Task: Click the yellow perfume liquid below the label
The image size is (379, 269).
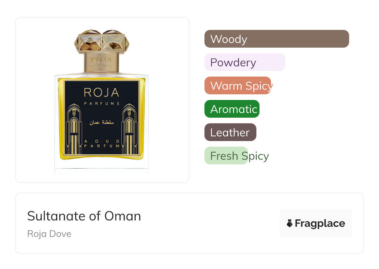Action: tap(101, 158)
